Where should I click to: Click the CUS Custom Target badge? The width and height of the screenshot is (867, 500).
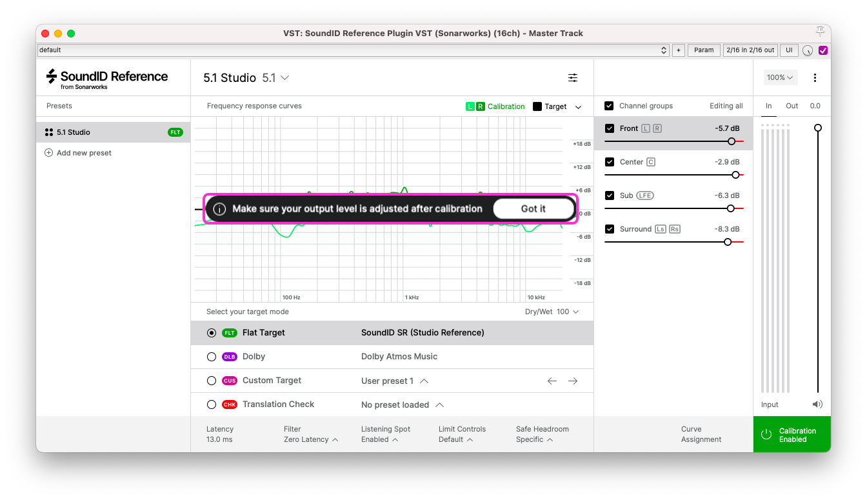point(230,381)
